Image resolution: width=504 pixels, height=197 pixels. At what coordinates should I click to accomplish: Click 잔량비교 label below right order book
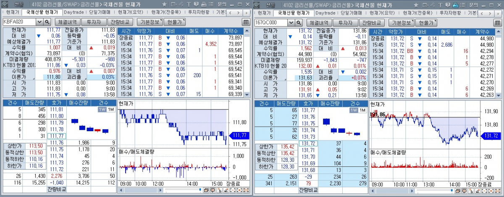click(309, 190)
